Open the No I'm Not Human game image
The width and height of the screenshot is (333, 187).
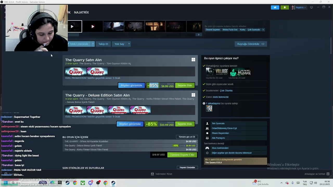tap(240, 72)
